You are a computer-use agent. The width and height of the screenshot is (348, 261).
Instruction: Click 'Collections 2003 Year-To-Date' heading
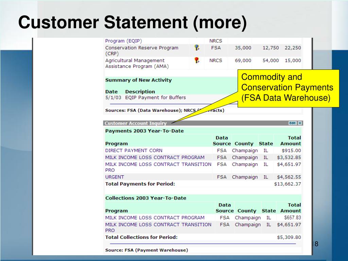click(x=145, y=198)
